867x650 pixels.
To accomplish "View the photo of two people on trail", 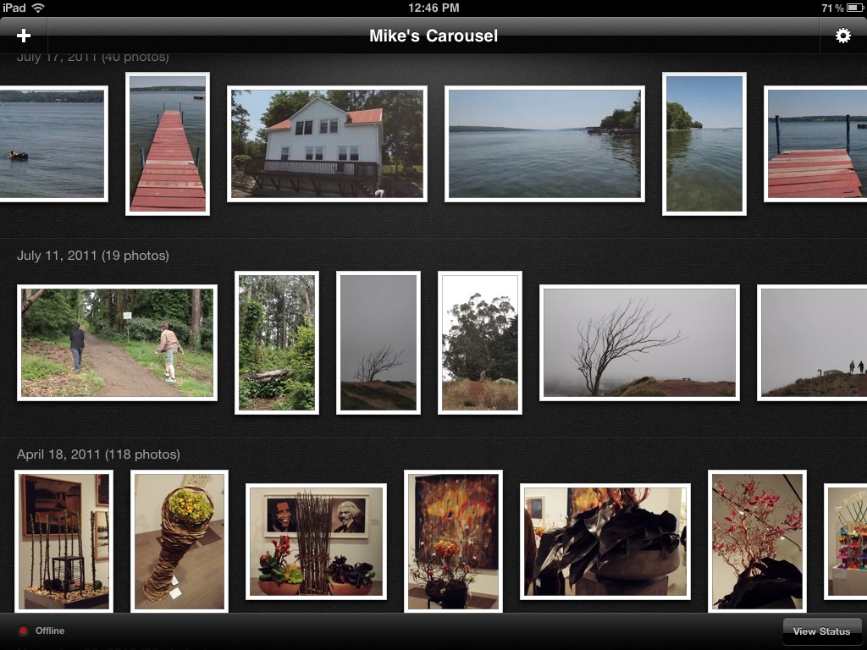I will (117, 343).
